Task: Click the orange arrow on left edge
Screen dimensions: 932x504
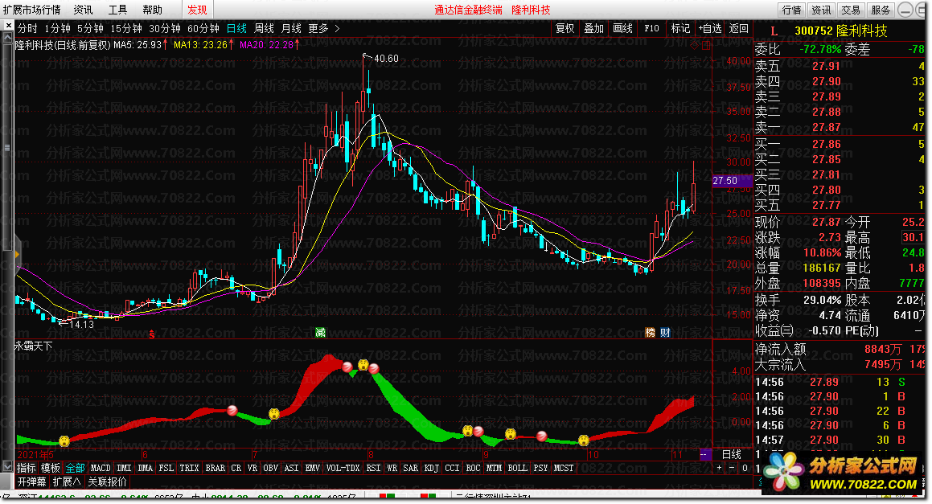Action: [x=17, y=254]
